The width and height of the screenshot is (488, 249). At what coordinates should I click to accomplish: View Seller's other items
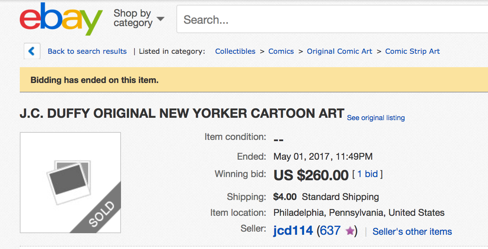click(x=412, y=232)
